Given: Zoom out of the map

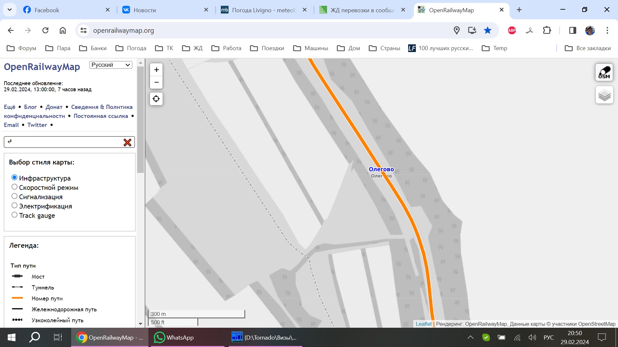Looking at the screenshot, I should tap(156, 83).
